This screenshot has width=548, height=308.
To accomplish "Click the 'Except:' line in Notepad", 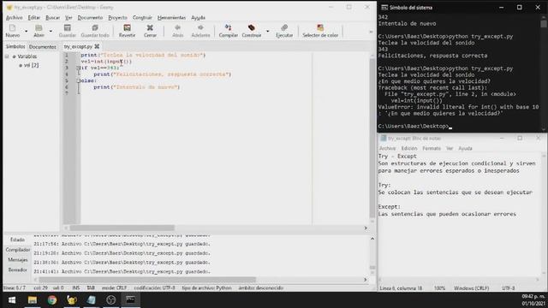I will point(390,207).
